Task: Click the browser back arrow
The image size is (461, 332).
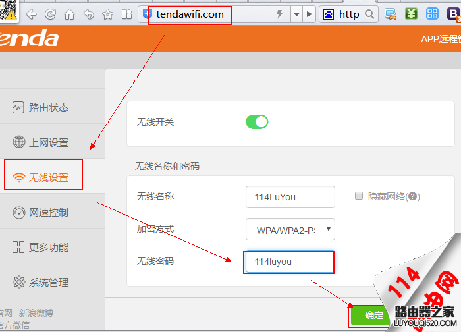Action: [32, 14]
